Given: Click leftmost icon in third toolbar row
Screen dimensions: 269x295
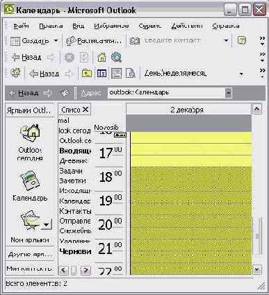Looking at the screenshot, I should (x=15, y=74).
